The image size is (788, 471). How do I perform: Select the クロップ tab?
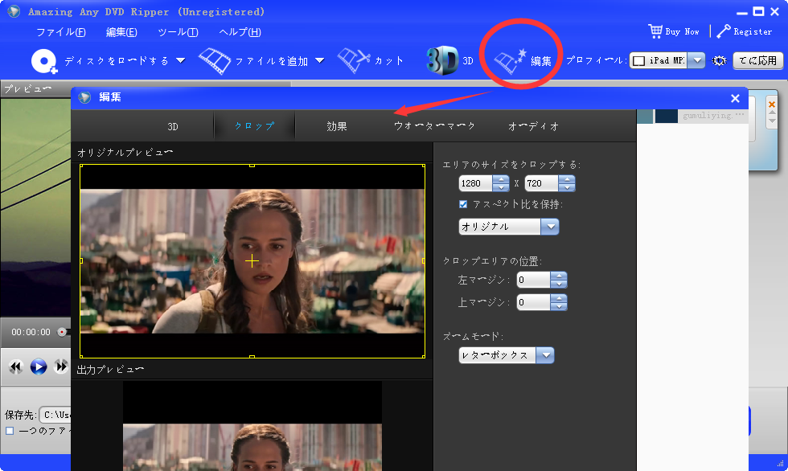[254, 126]
